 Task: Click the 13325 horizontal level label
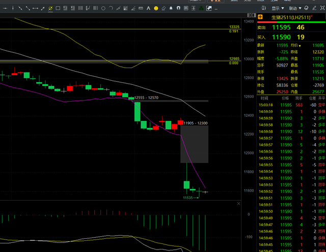tap(234, 27)
